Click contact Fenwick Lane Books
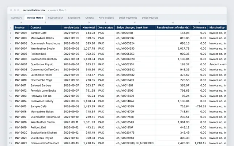This screenshot has height=146, width=234. (45, 91)
